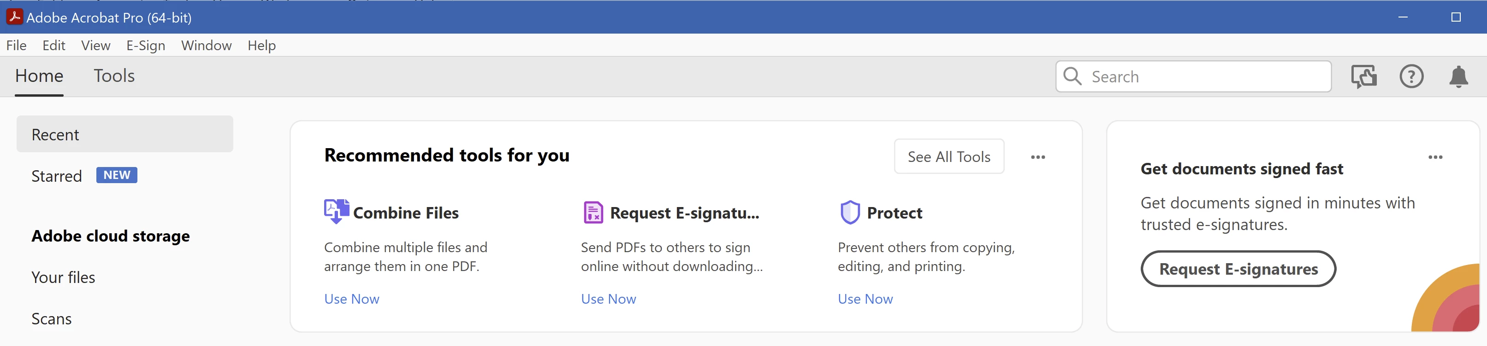Click the See All Tools button
1487x346 pixels.
click(948, 156)
